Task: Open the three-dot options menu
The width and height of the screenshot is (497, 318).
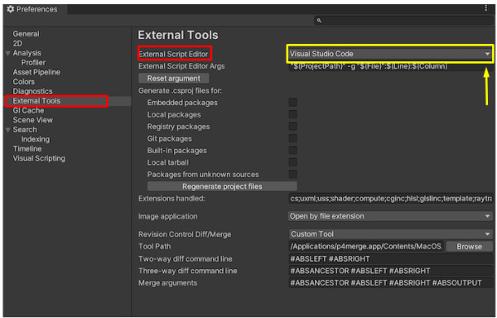Action: point(486,8)
